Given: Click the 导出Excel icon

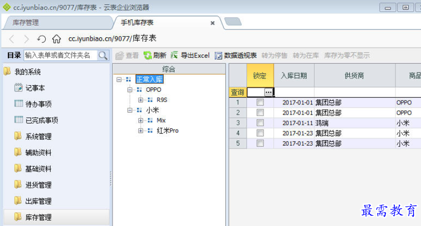Looking at the screenshot, I should click(x=174, y=55).
